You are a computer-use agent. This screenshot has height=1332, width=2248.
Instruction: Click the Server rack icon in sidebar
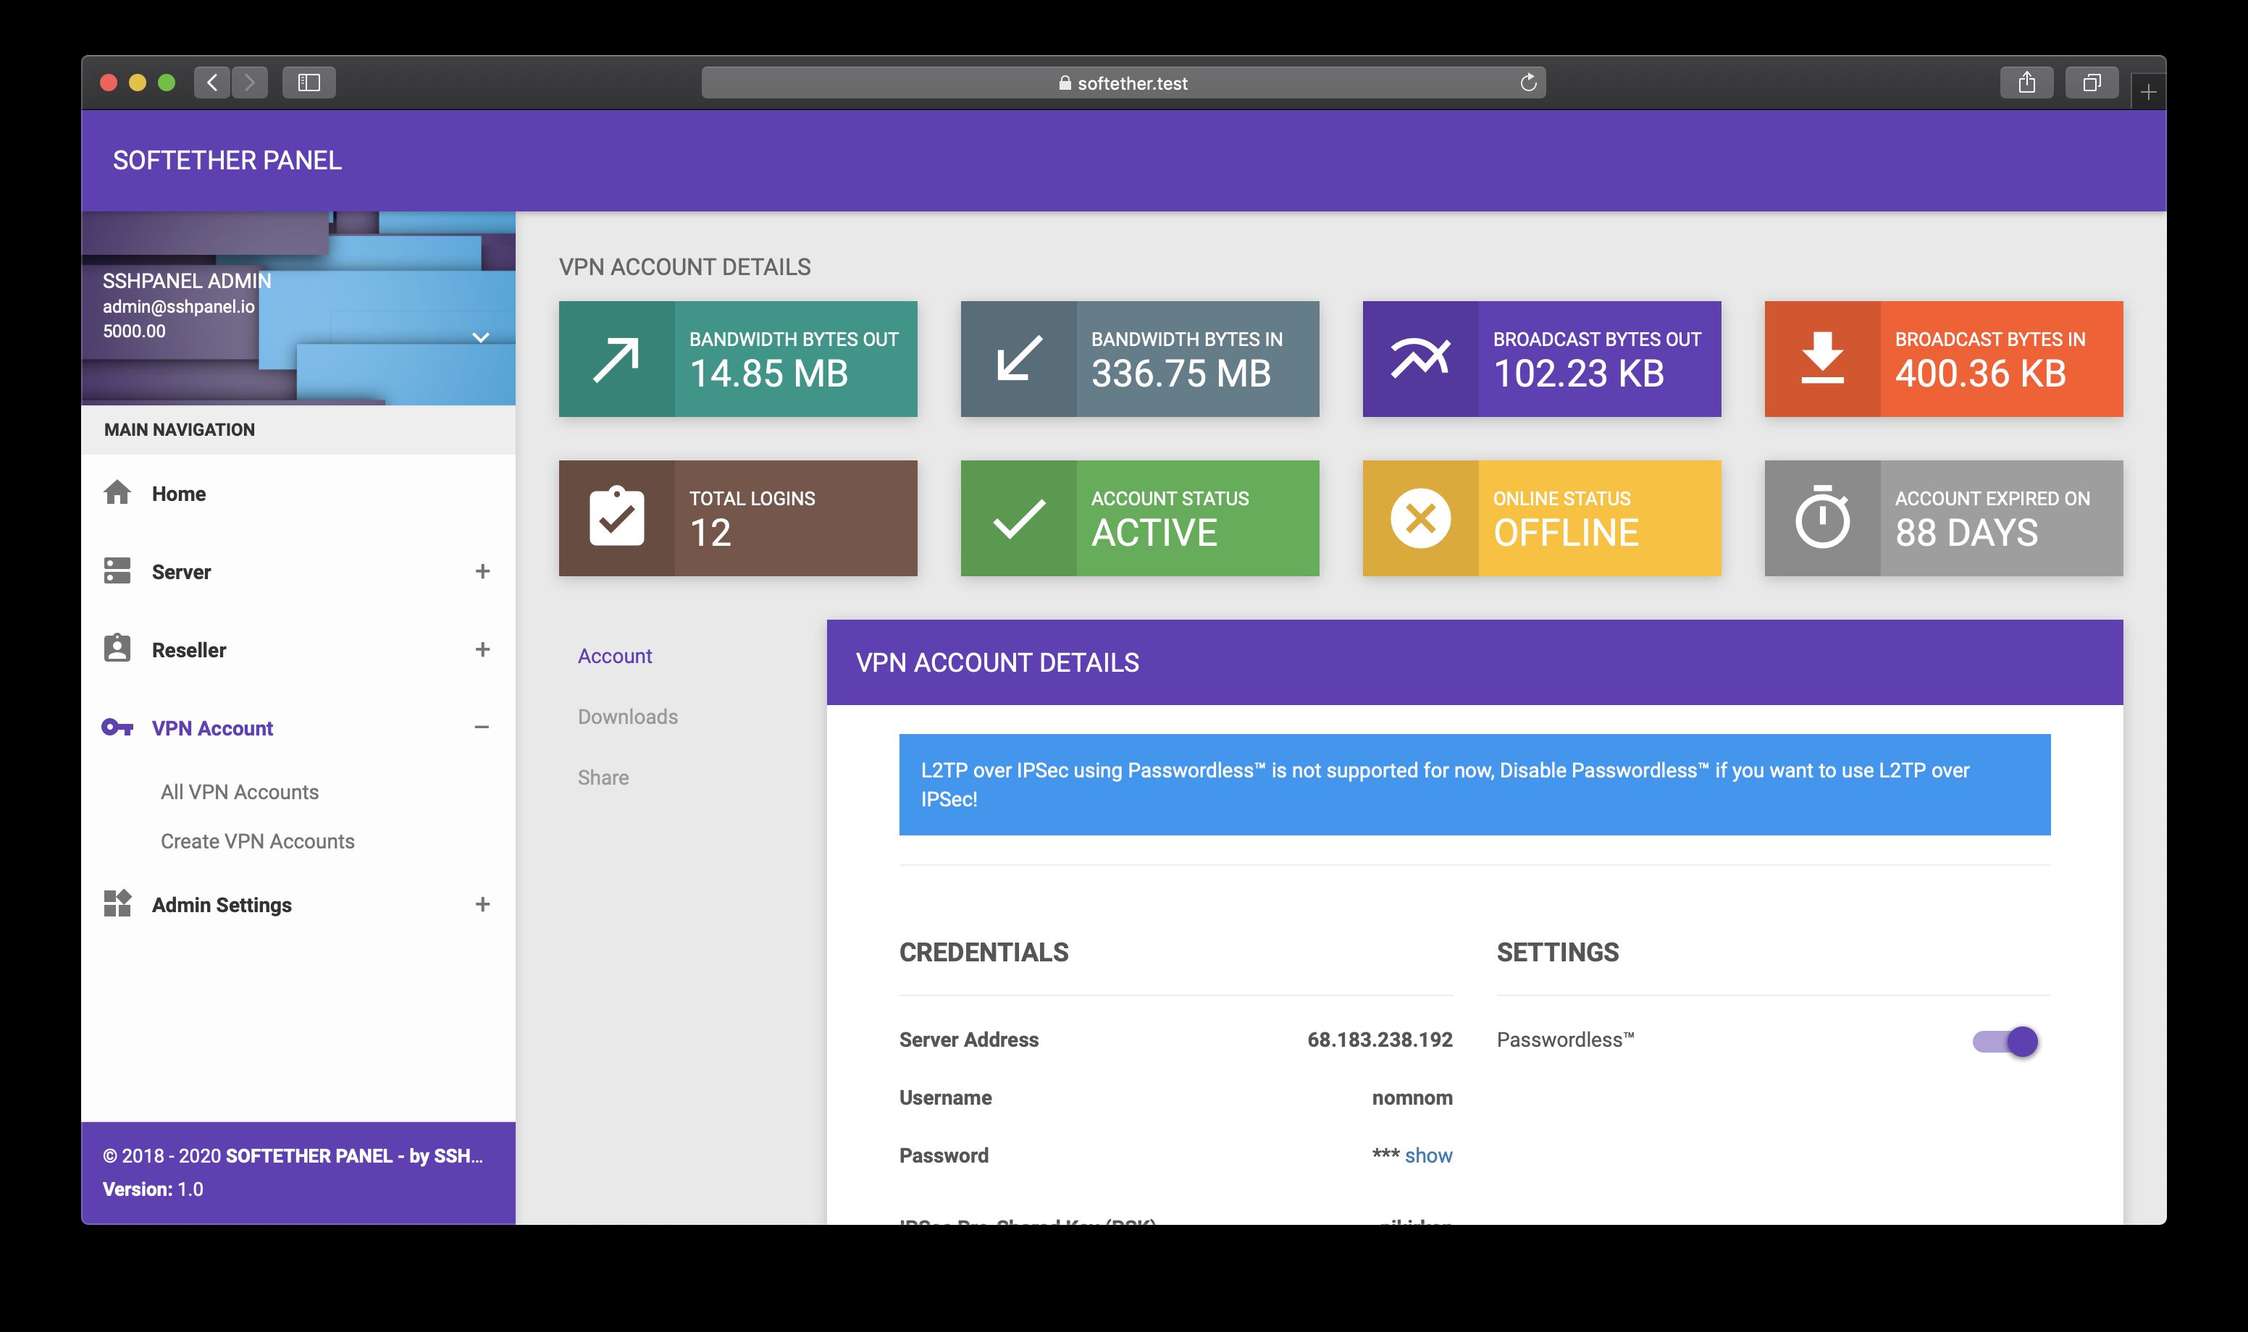pos(117,571)
